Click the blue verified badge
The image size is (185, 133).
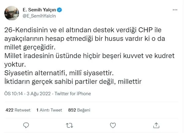pos(60,10)
